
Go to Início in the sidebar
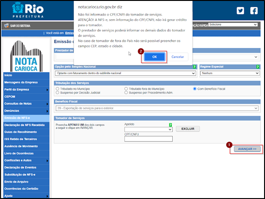(x=26, y=75)
